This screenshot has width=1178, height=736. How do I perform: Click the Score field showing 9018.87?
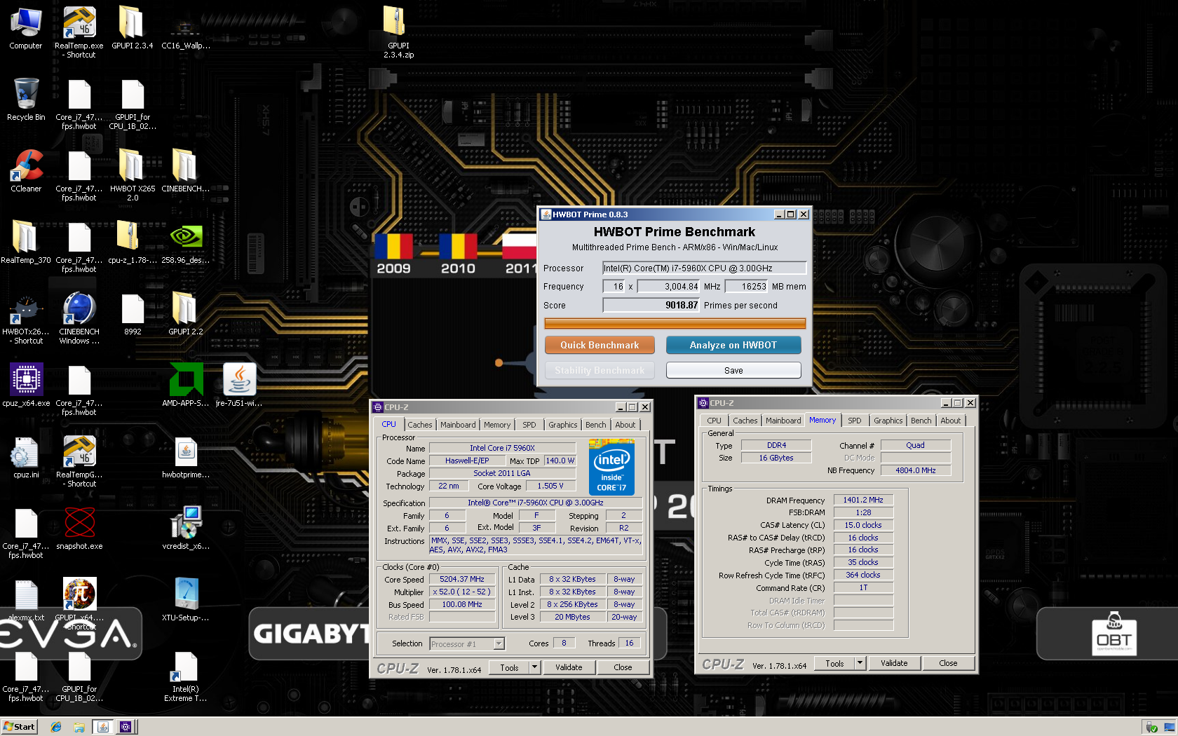651,305
